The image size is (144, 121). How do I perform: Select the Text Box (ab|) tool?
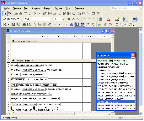[x=20, y=14]
